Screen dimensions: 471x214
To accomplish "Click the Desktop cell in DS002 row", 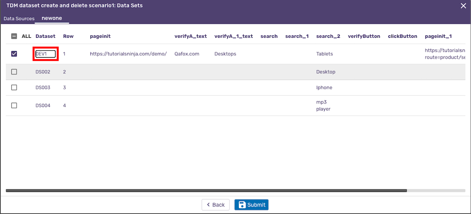I will click(326, 72).
